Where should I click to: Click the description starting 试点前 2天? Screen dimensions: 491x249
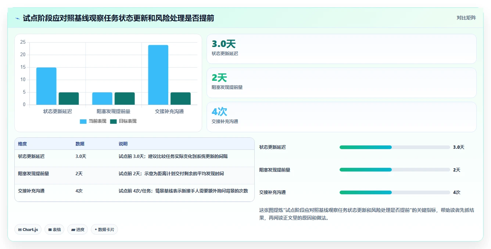171,174
